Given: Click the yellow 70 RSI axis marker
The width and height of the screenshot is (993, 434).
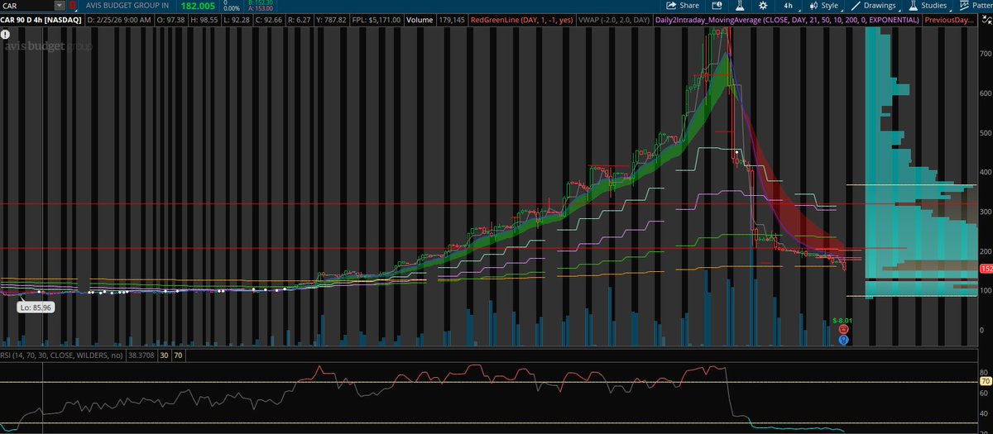Looking at the screenshot, I should tap(985, 382).
